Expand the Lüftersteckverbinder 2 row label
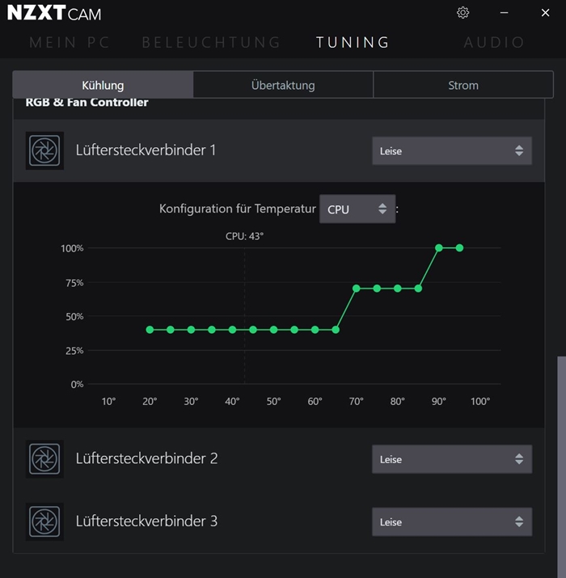Screen dimensions: 566x578 pos(146,458)
